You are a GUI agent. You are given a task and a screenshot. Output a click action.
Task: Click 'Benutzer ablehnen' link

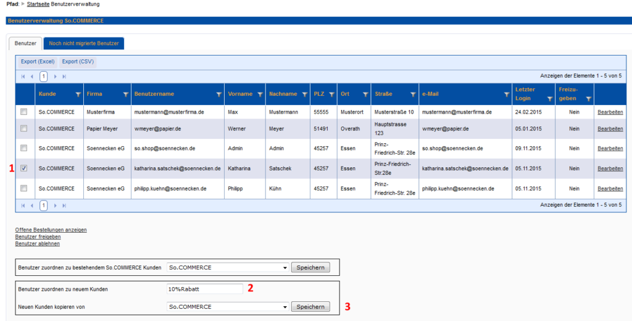[38, 244]
